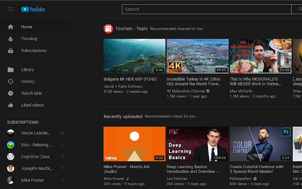Click the Watch later clock icon
The image size is (302, 189).
(10, 93)
